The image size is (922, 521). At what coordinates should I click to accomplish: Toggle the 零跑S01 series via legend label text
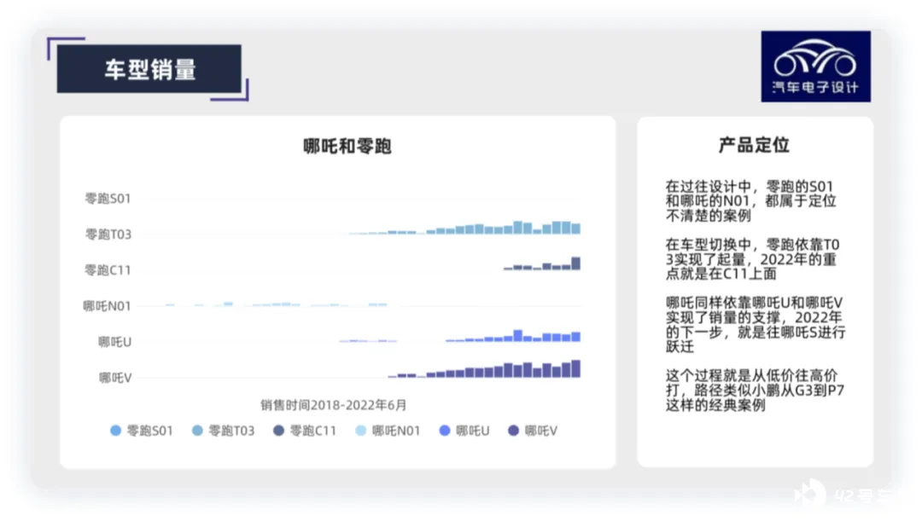(150, 431)
